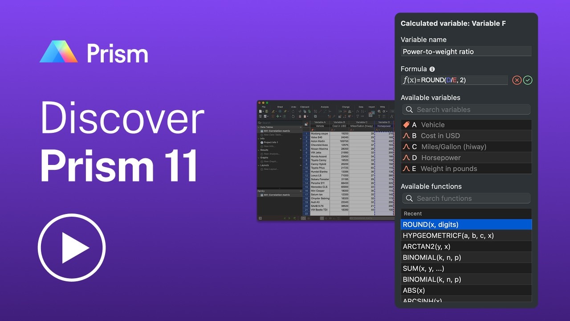Choose HYPGEOMETRICF(a, b, c, x) function
The height and width of the screenshot is (321, 570).
click(x=466, y=235)
